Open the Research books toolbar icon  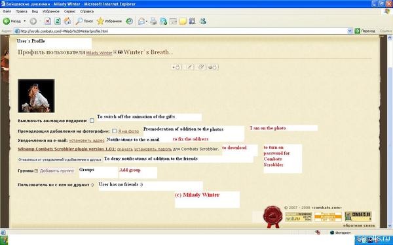click(x=192, y=22)
